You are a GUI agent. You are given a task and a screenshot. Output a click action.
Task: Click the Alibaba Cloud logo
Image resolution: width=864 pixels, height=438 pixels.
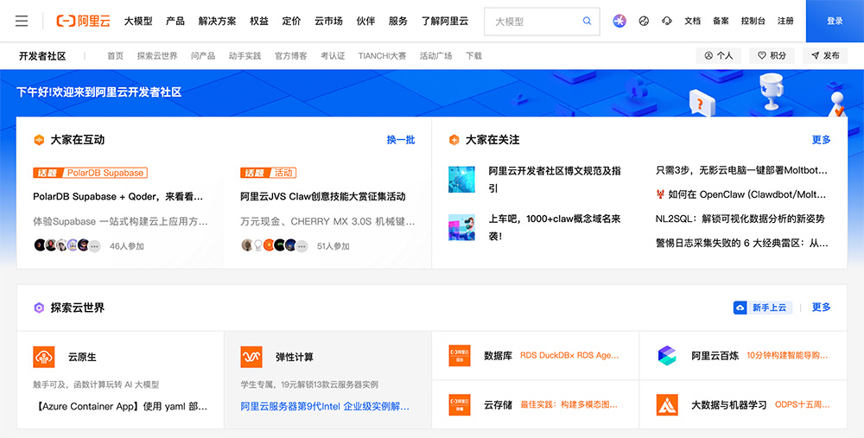pos(83,21)
